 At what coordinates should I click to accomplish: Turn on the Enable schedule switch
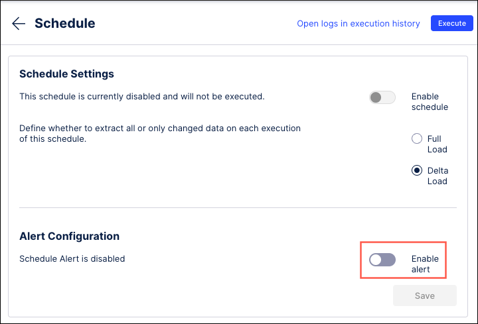[x=382, y=97]
